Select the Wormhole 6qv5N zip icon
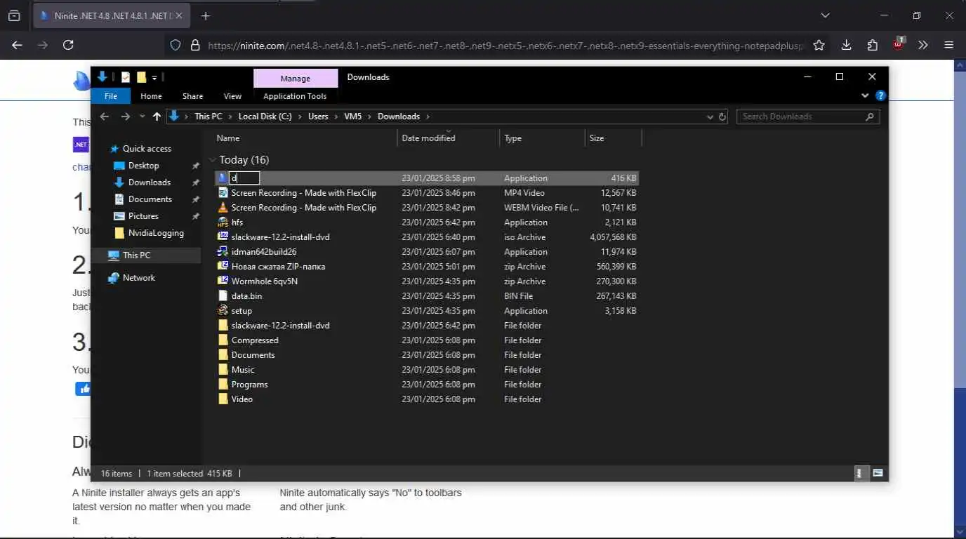The height and width of the screenshot is (539, 966). 223,281
